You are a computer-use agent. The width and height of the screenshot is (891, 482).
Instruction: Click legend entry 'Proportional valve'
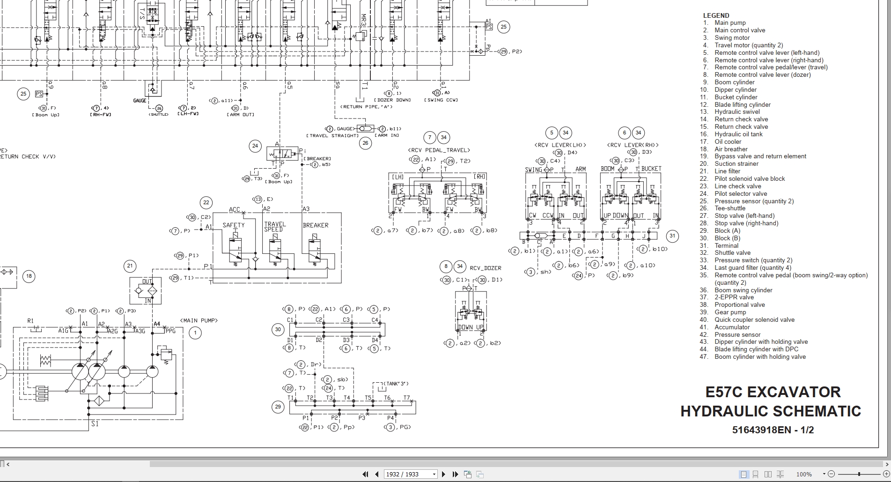click(x=740, y=305)
